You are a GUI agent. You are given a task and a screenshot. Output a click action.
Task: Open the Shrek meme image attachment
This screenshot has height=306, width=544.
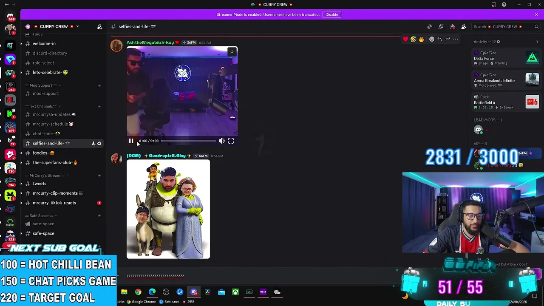[x=168, y=209]
